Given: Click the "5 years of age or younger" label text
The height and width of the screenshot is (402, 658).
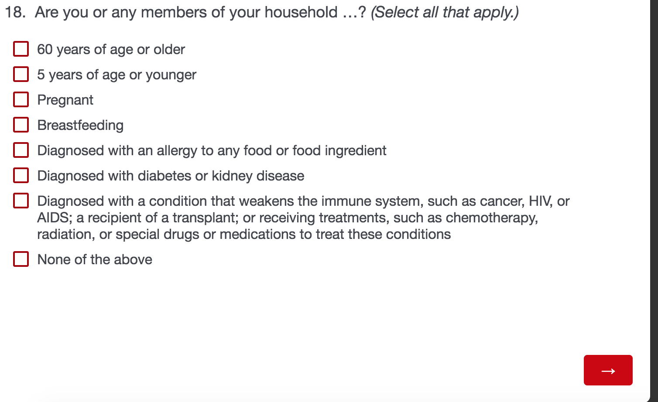Looking at the screenshot, I should (x=117, y=75).
